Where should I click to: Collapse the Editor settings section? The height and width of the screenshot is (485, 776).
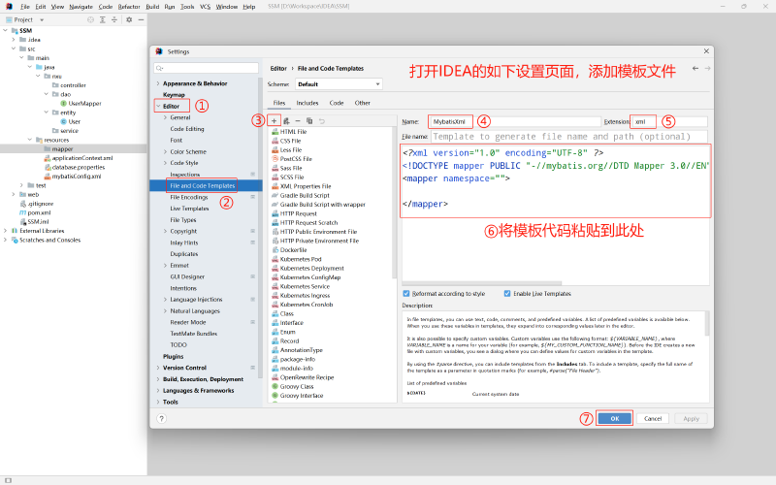[158, 107]
